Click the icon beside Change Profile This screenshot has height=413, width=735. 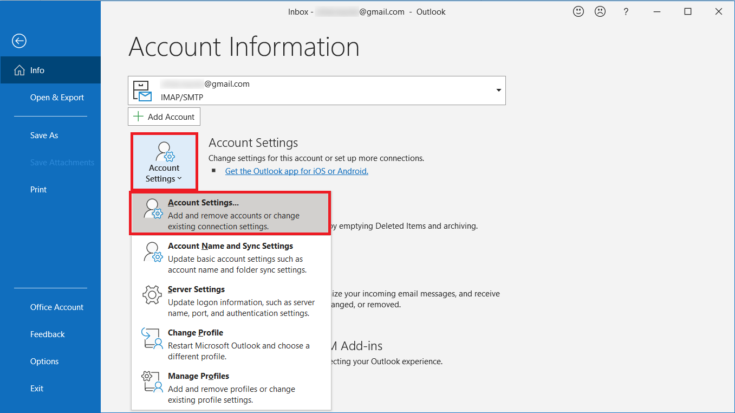point(152,339)
